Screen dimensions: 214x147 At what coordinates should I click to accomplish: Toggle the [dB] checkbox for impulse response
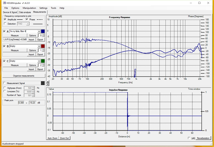point(189,138)
